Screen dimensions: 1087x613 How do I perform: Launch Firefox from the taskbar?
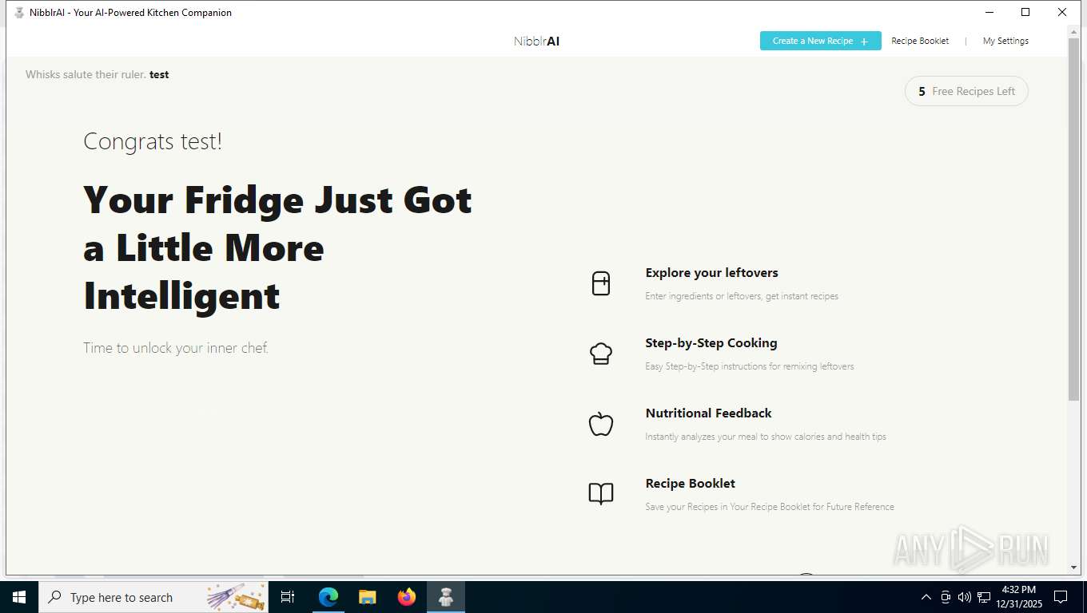click(x=407, y=597)
